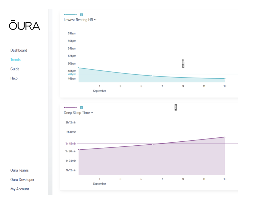The height and width of the screenshot is (206, 256).
Task: Open the Oura Developer link
Action: [x=22, y=180]
